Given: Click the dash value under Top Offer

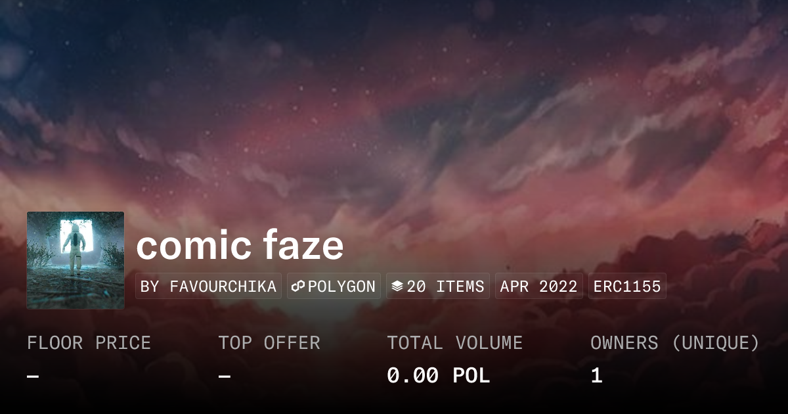Looking at the screenshot, I should pyautogui.click(x=225, y=376).
